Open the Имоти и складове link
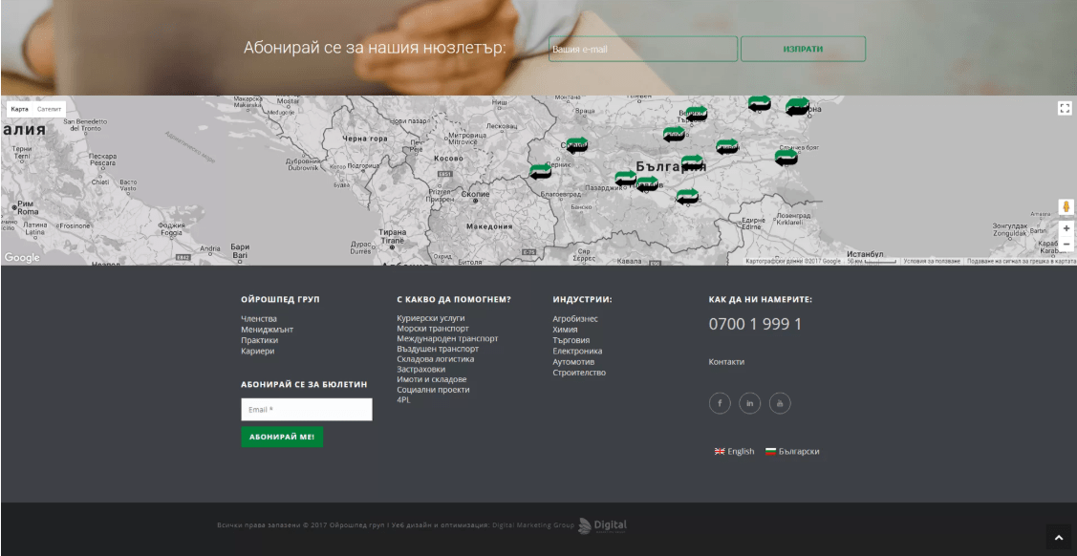Image resolution: width=1077 pixels, height=556 pixels. 431,379
